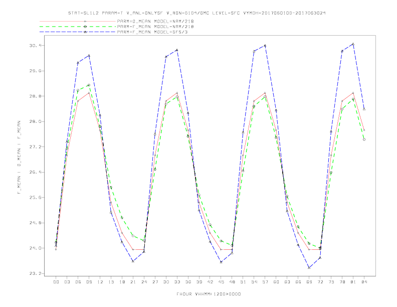Click green NAM circle point at hour 84
397x307 pixels.
click(x=364, y=139)
